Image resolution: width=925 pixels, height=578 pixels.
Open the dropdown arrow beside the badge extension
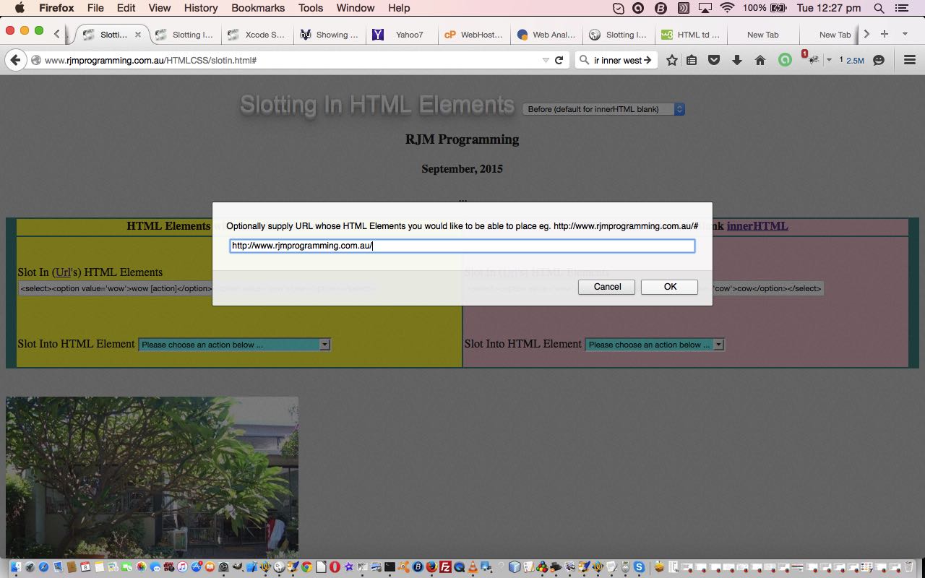[x=829, y=61]
